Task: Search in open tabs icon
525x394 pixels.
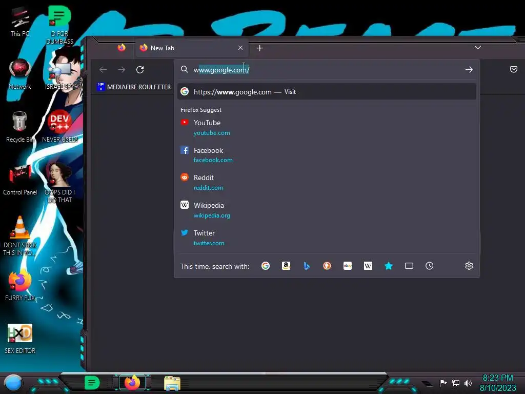Action: [x=409, y=266]
